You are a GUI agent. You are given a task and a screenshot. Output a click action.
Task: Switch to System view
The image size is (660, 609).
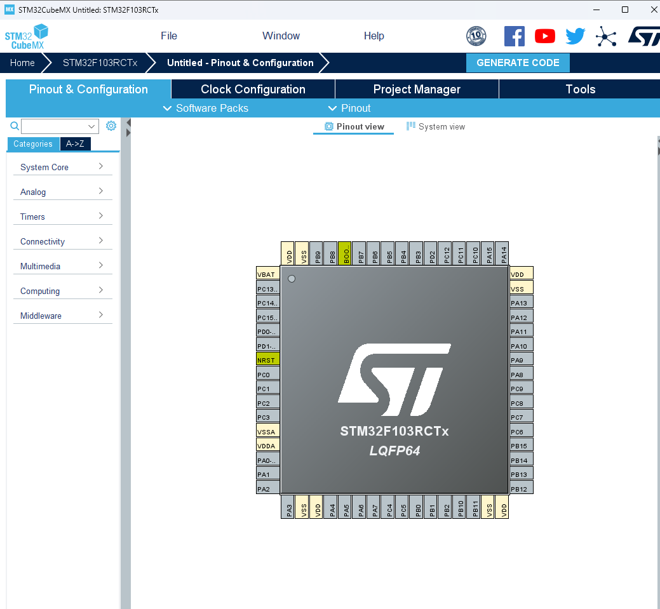pos(436,126)
